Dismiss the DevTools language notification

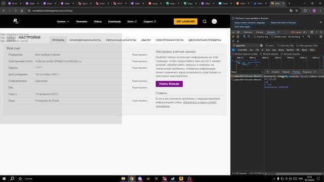point(320,22)
